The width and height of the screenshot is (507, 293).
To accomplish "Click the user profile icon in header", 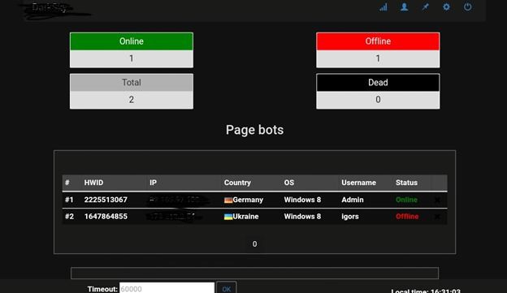I will [x=404, y=7].
